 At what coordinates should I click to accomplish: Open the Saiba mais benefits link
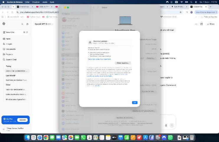point(100,59)
